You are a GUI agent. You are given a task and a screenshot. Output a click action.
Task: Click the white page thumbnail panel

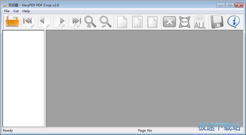[x=24, y=78]
